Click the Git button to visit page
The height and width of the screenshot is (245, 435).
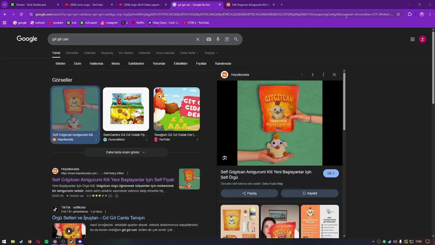[x=331, y=173]
